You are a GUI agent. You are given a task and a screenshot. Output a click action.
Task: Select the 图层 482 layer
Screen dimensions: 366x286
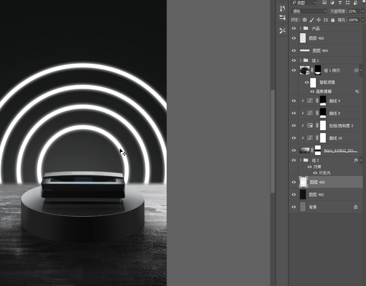[x=326, y=194]
